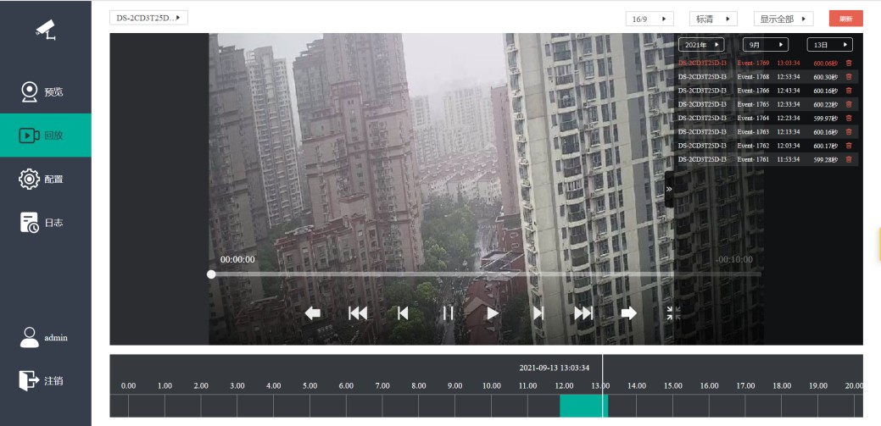Open the 配置 settings section in sidebar
The width and height of the screenshot is (881, 426).
click(x=45, y=179)
